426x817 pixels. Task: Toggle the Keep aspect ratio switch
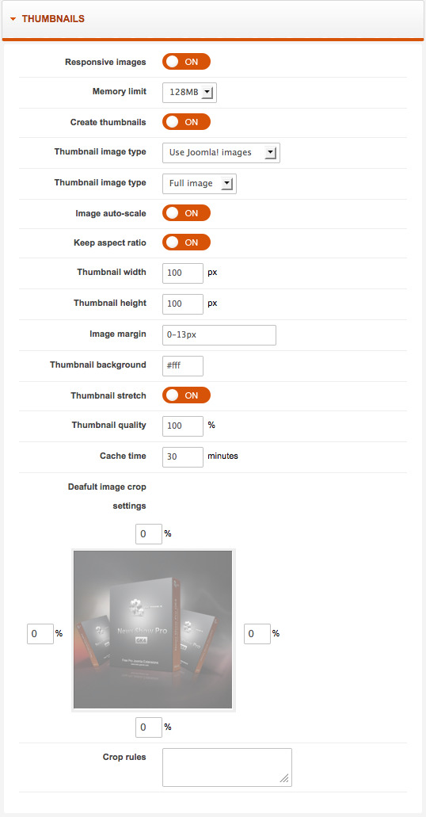[186, 242]
